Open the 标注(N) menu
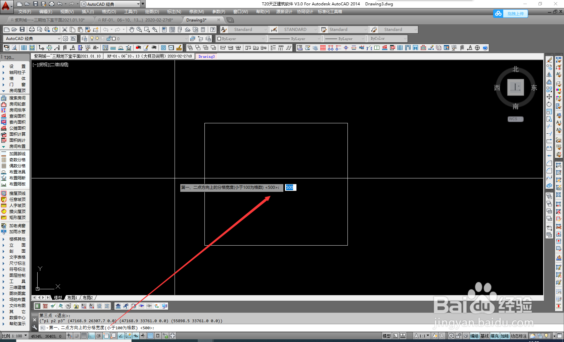Viewport: 564px width, 342px height. tap(174, 12)
